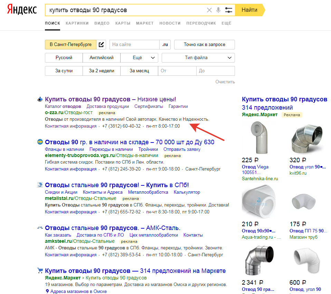
Task: Open the Отвод Viega 225 ₽ product thumbnail
Action: [259, 138]
